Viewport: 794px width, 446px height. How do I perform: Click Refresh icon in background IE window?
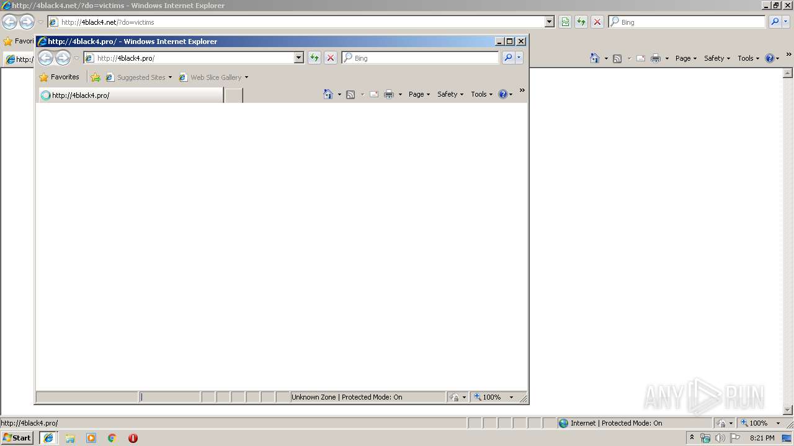tap(581, 22)
